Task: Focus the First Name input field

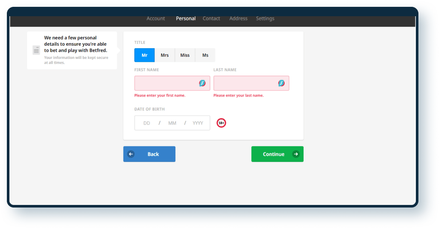Action: [x=166, y=83]
